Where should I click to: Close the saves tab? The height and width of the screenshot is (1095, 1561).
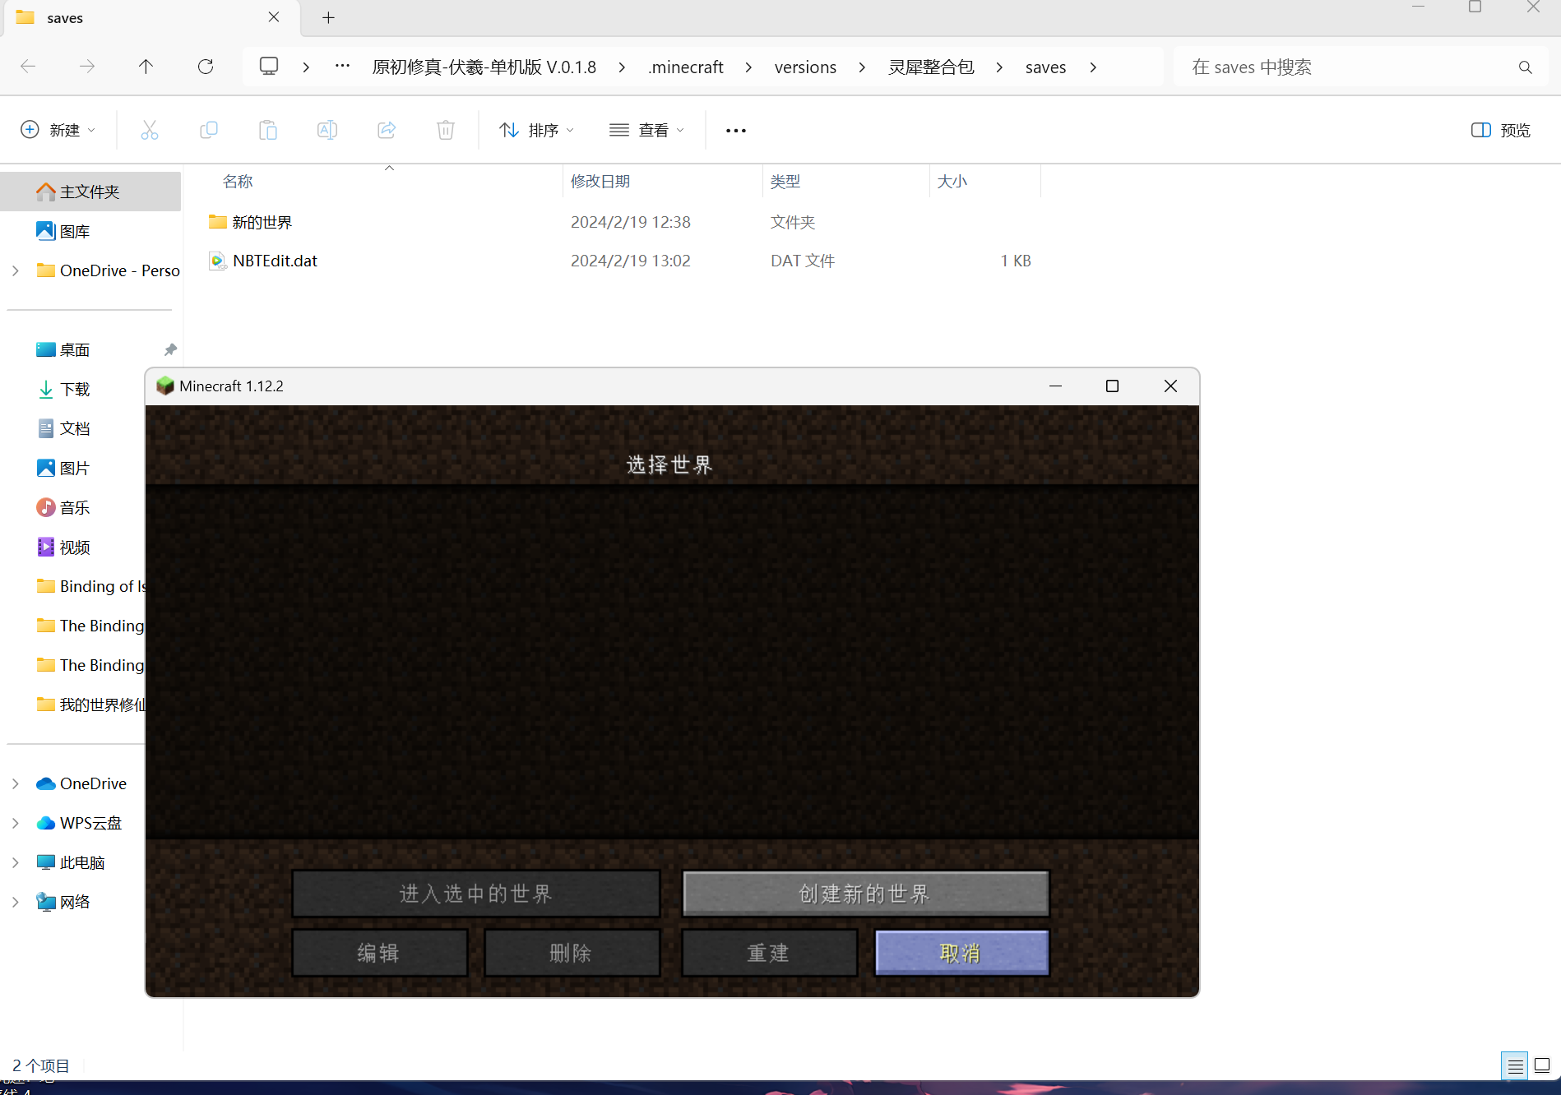coord(274,17)
